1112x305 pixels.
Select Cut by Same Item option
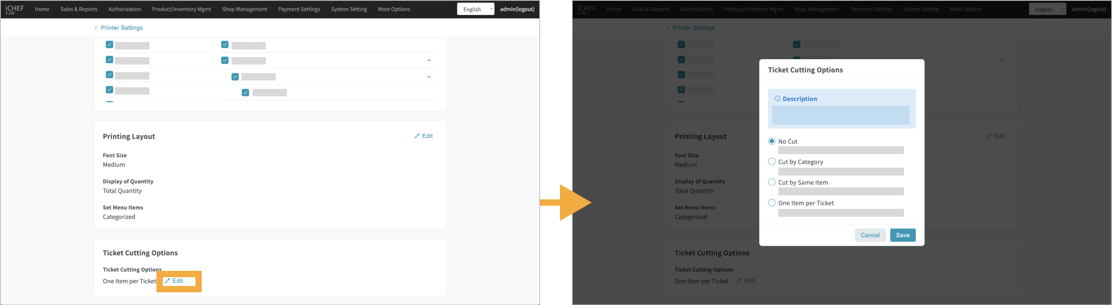click(x=772, y=182)
